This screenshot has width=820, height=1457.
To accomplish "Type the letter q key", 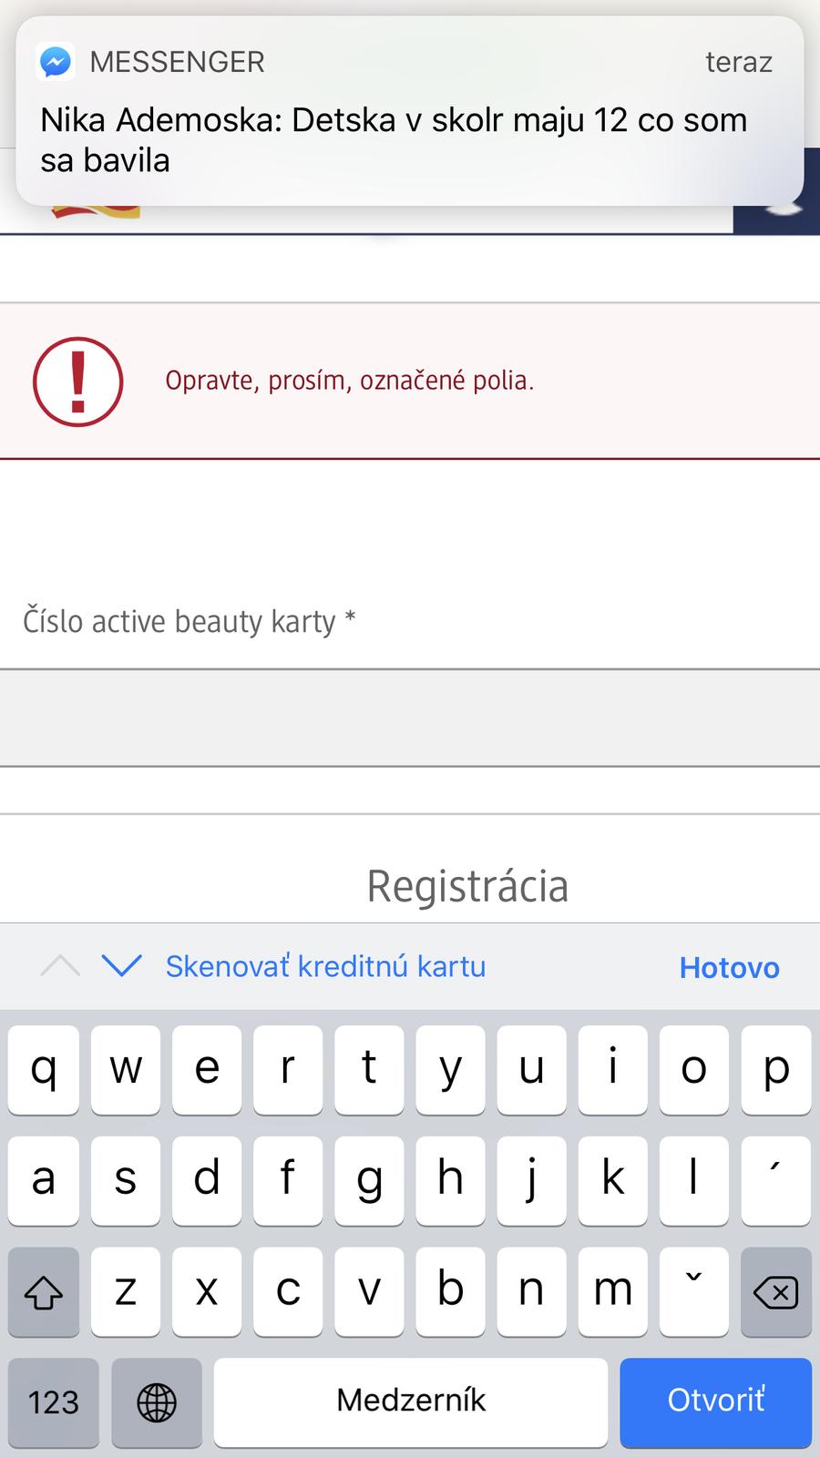I will tap(44, 1069).
